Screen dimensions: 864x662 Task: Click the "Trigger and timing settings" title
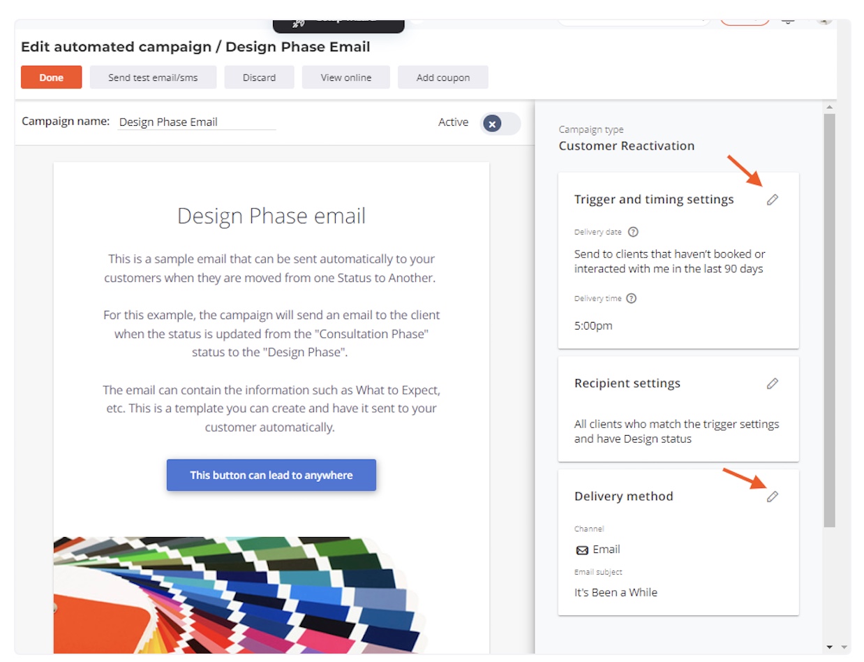coord(654,200)
